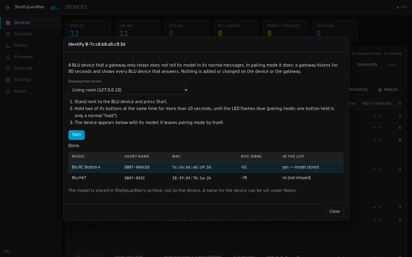Collapse the sidebar using the menu icon
Image resolution: width=412 pixels, height=257 pixels.
[7, 7]
